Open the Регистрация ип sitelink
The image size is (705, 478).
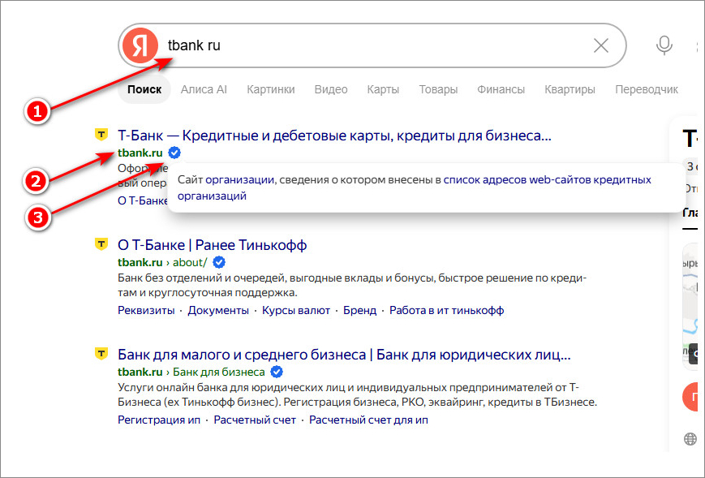coord(159,420)
